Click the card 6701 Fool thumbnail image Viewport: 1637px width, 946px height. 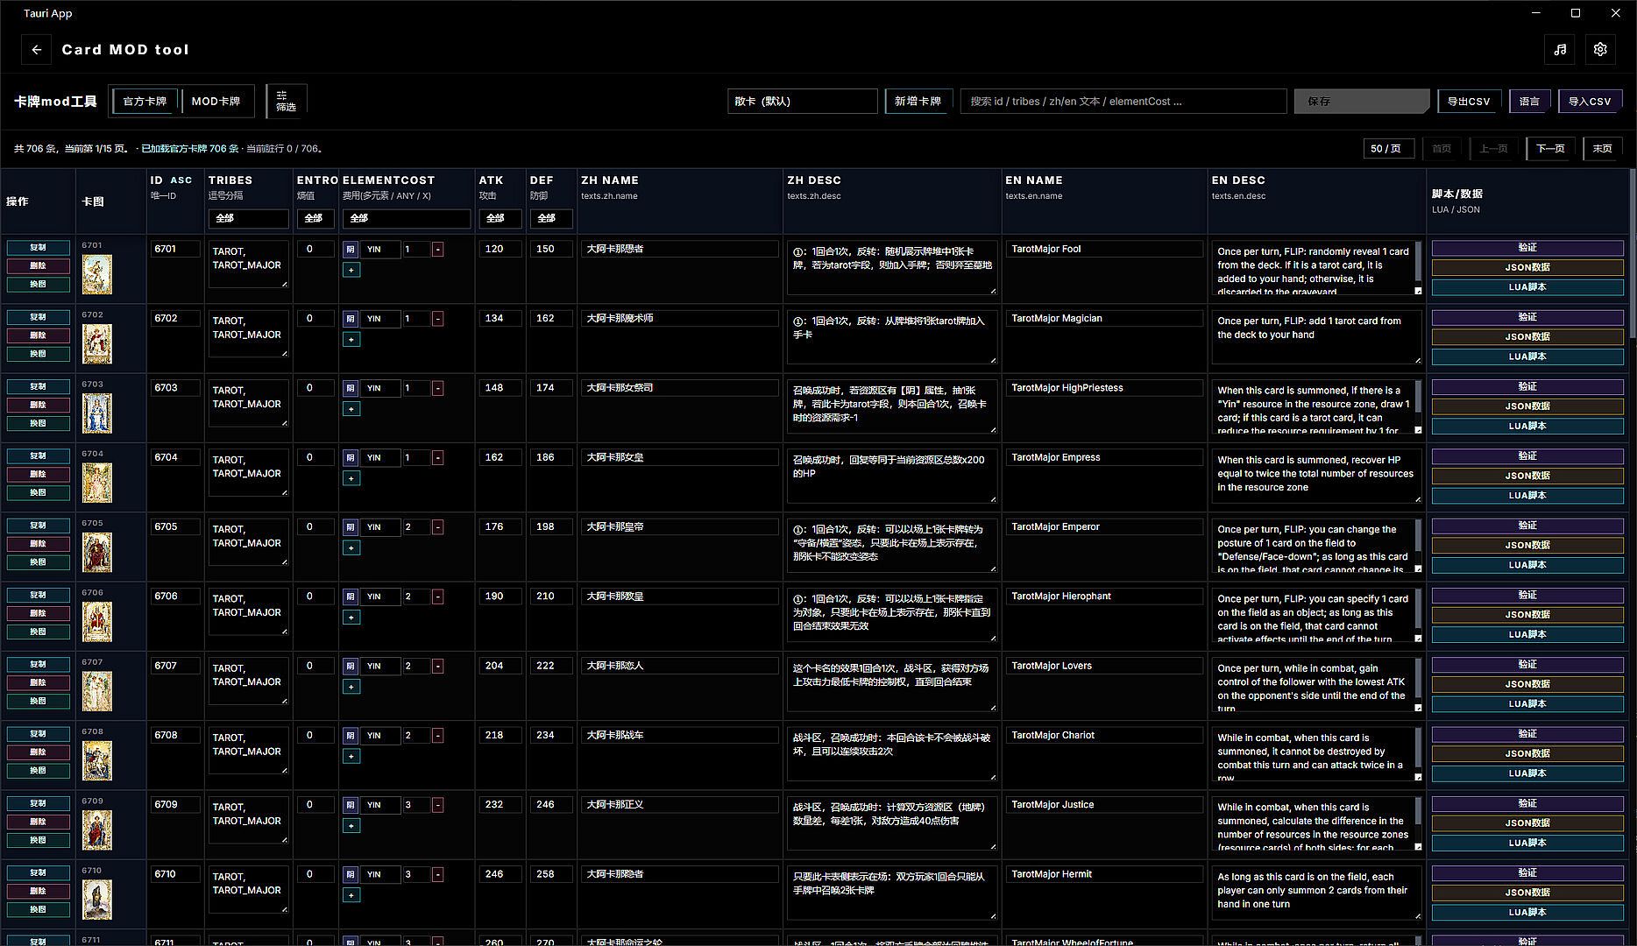(97, 274)
